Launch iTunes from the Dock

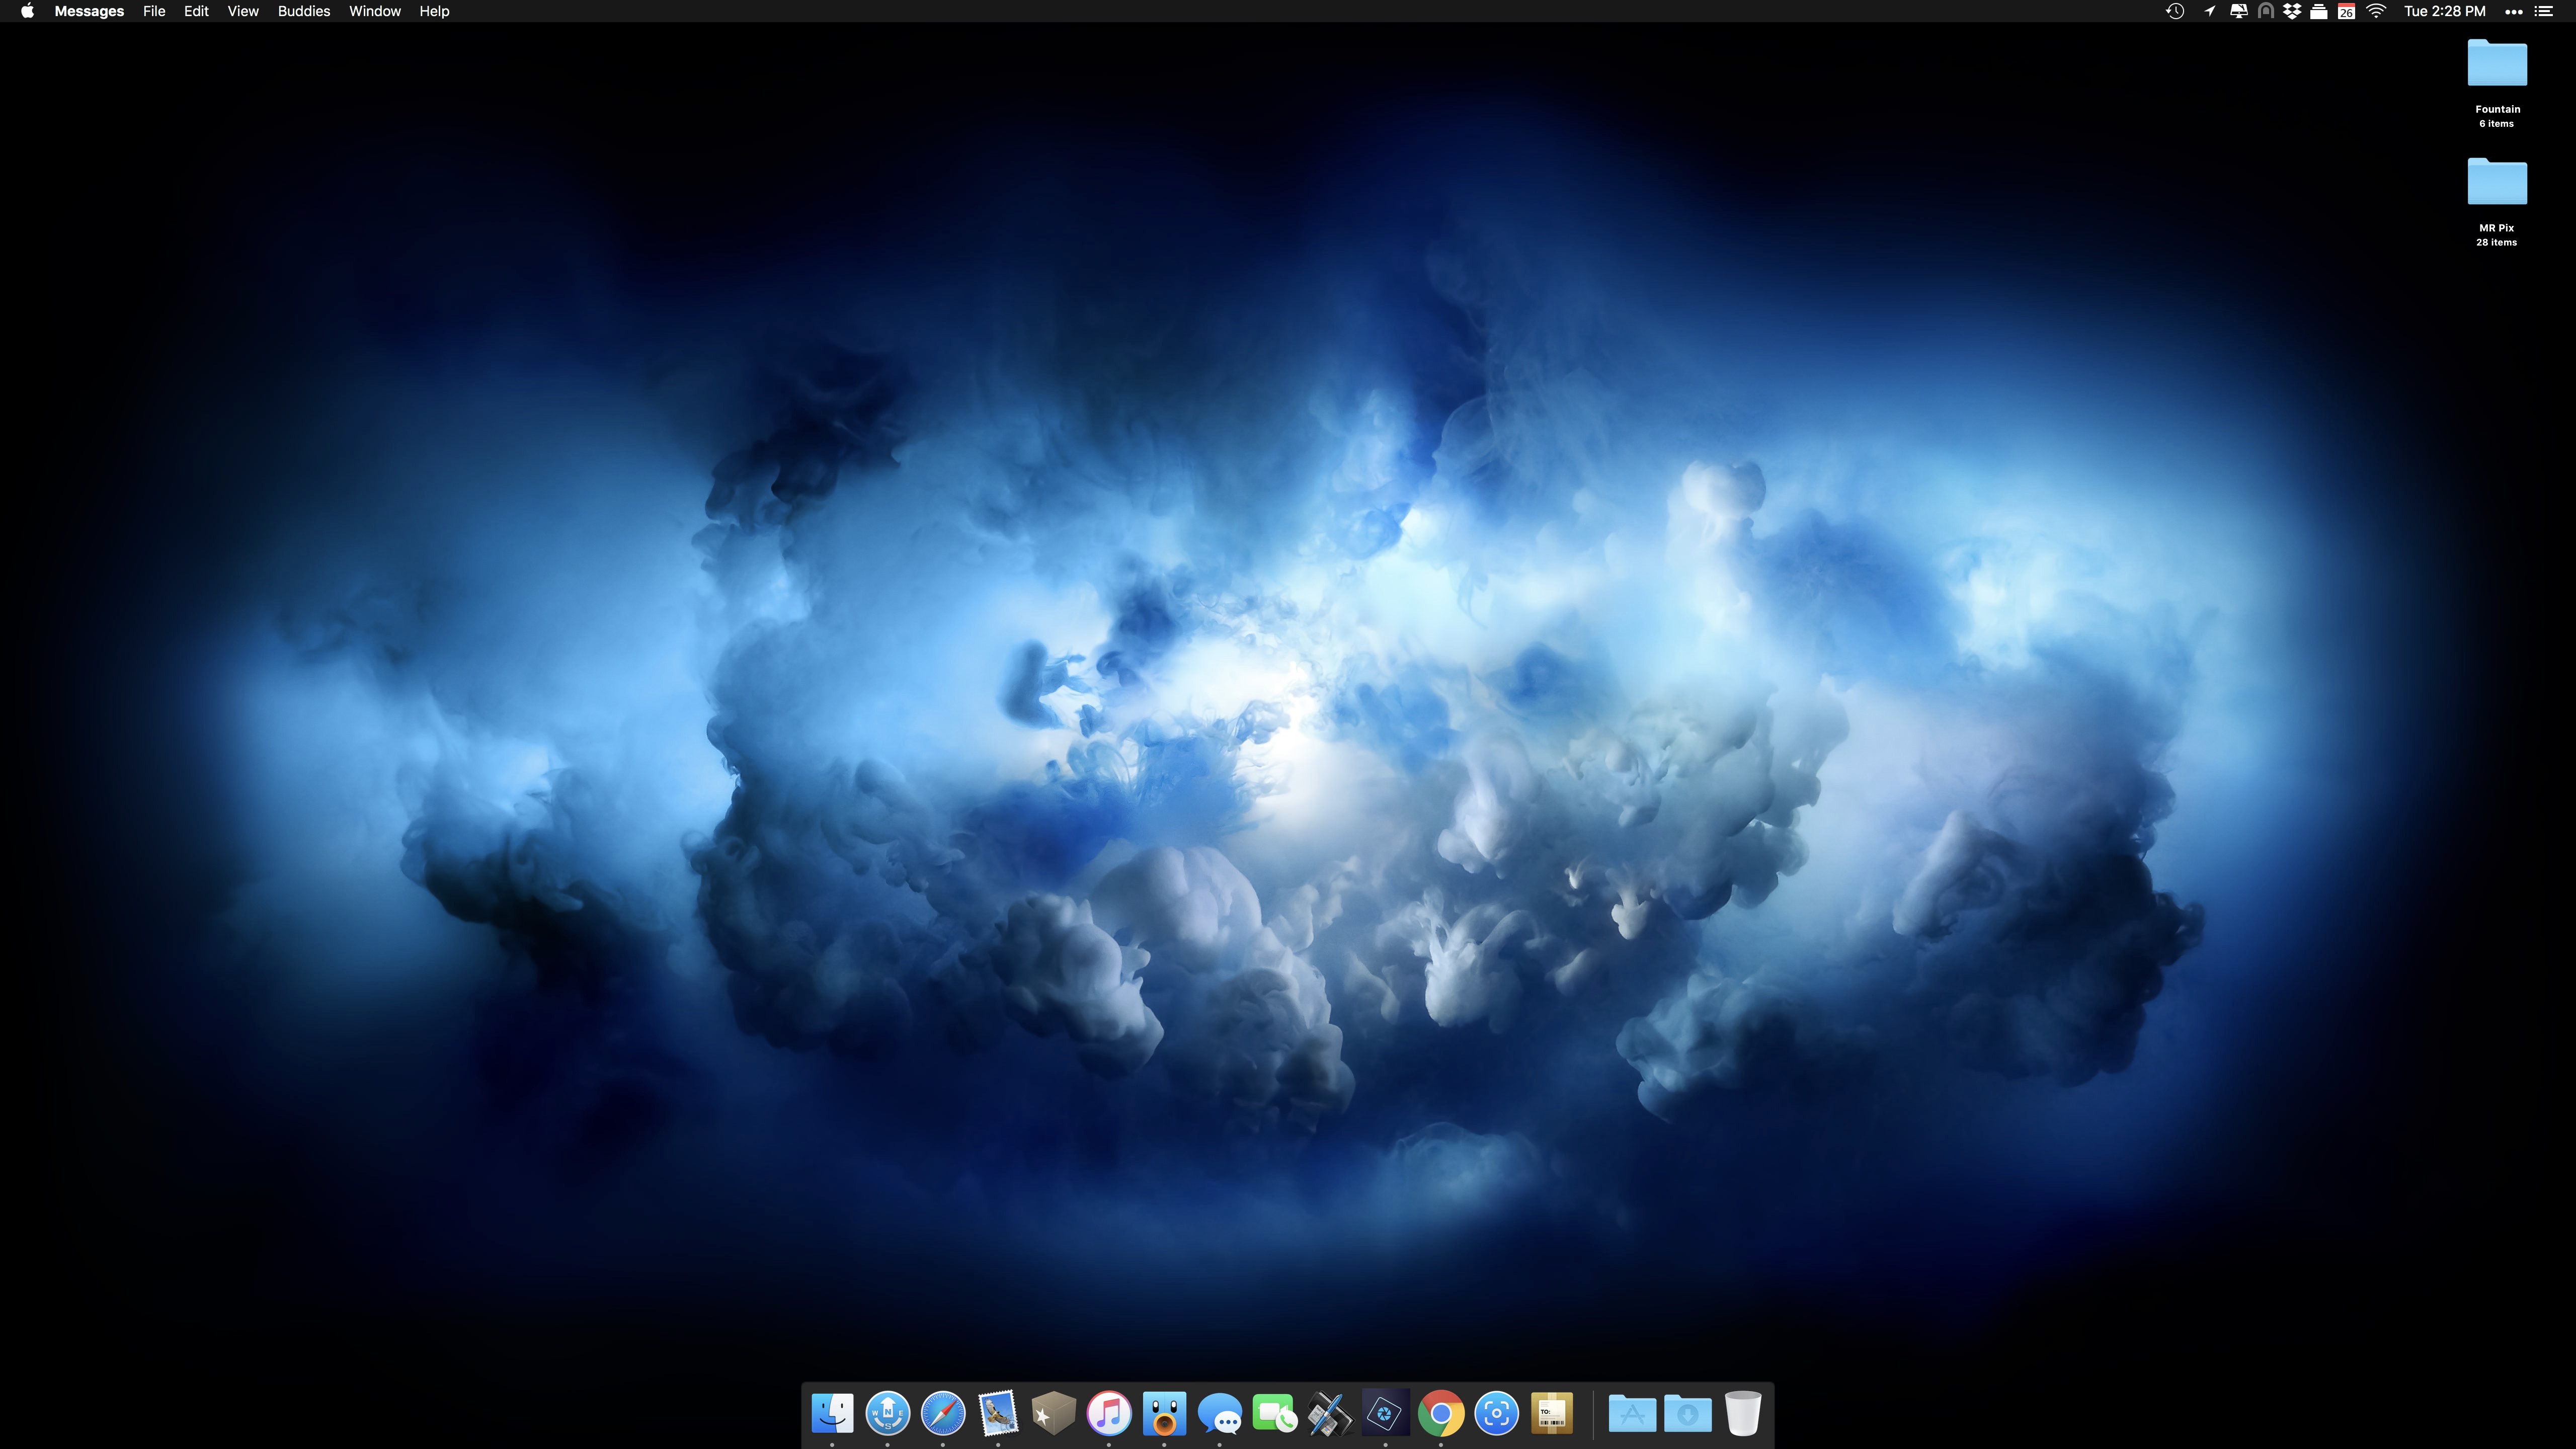pyautogui.click(x=1108, y=1413)
